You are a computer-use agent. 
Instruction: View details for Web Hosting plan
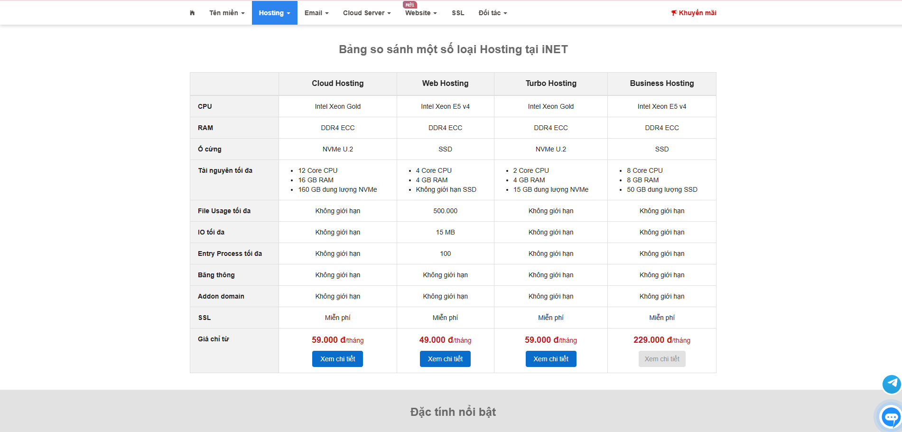[x=445, y=359]
